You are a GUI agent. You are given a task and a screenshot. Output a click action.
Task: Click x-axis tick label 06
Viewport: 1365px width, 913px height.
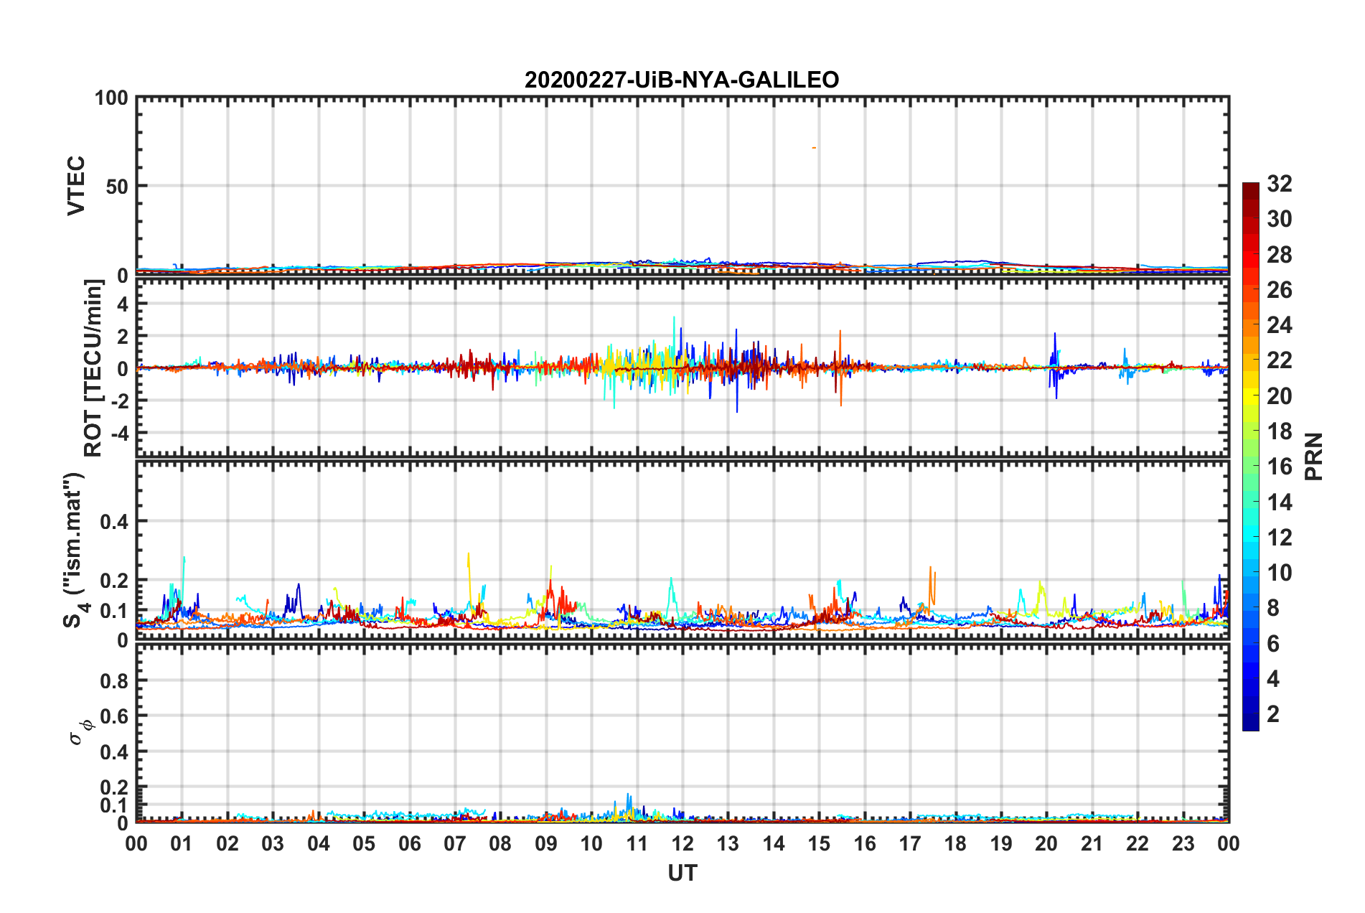pos(410,843)
